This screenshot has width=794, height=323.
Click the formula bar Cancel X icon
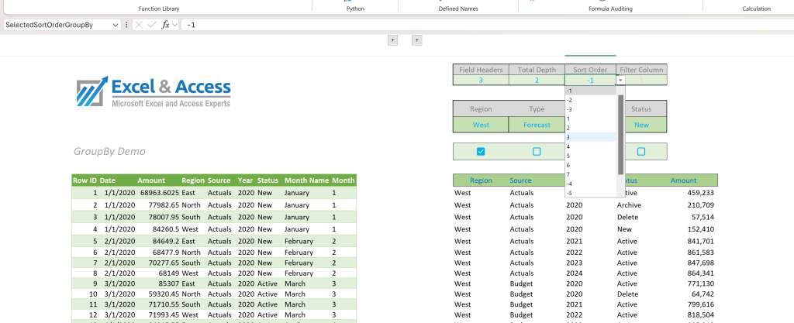(139, 25)
